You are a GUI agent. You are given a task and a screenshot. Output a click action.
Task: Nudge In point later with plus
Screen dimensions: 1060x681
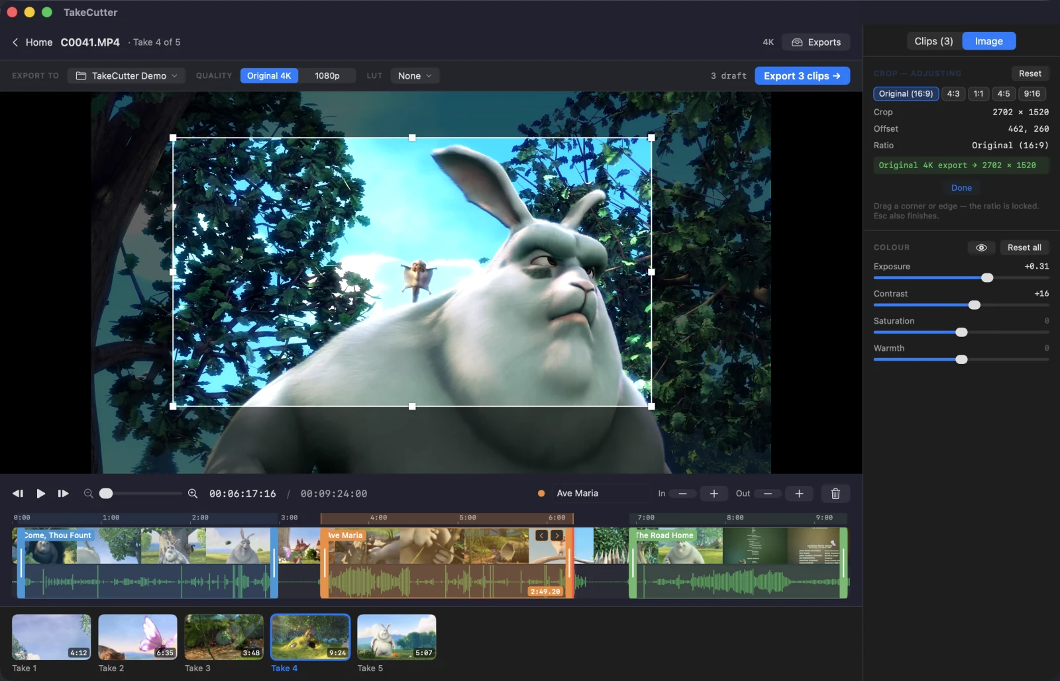point(714,494)
